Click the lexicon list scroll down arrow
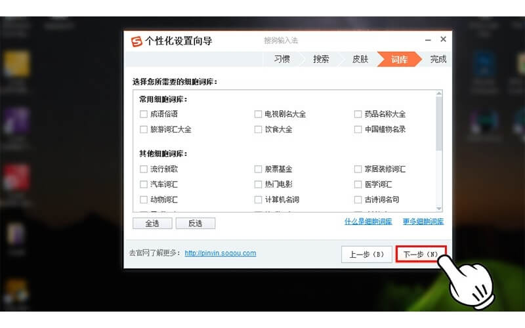 (439, 209)
